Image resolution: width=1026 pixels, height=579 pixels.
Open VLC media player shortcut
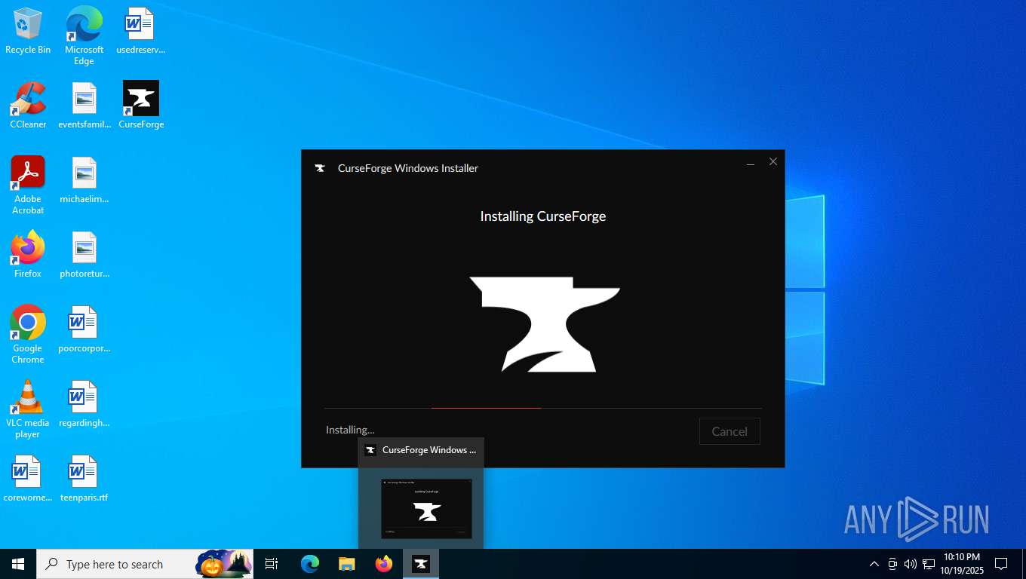click(x=28, y=409)
